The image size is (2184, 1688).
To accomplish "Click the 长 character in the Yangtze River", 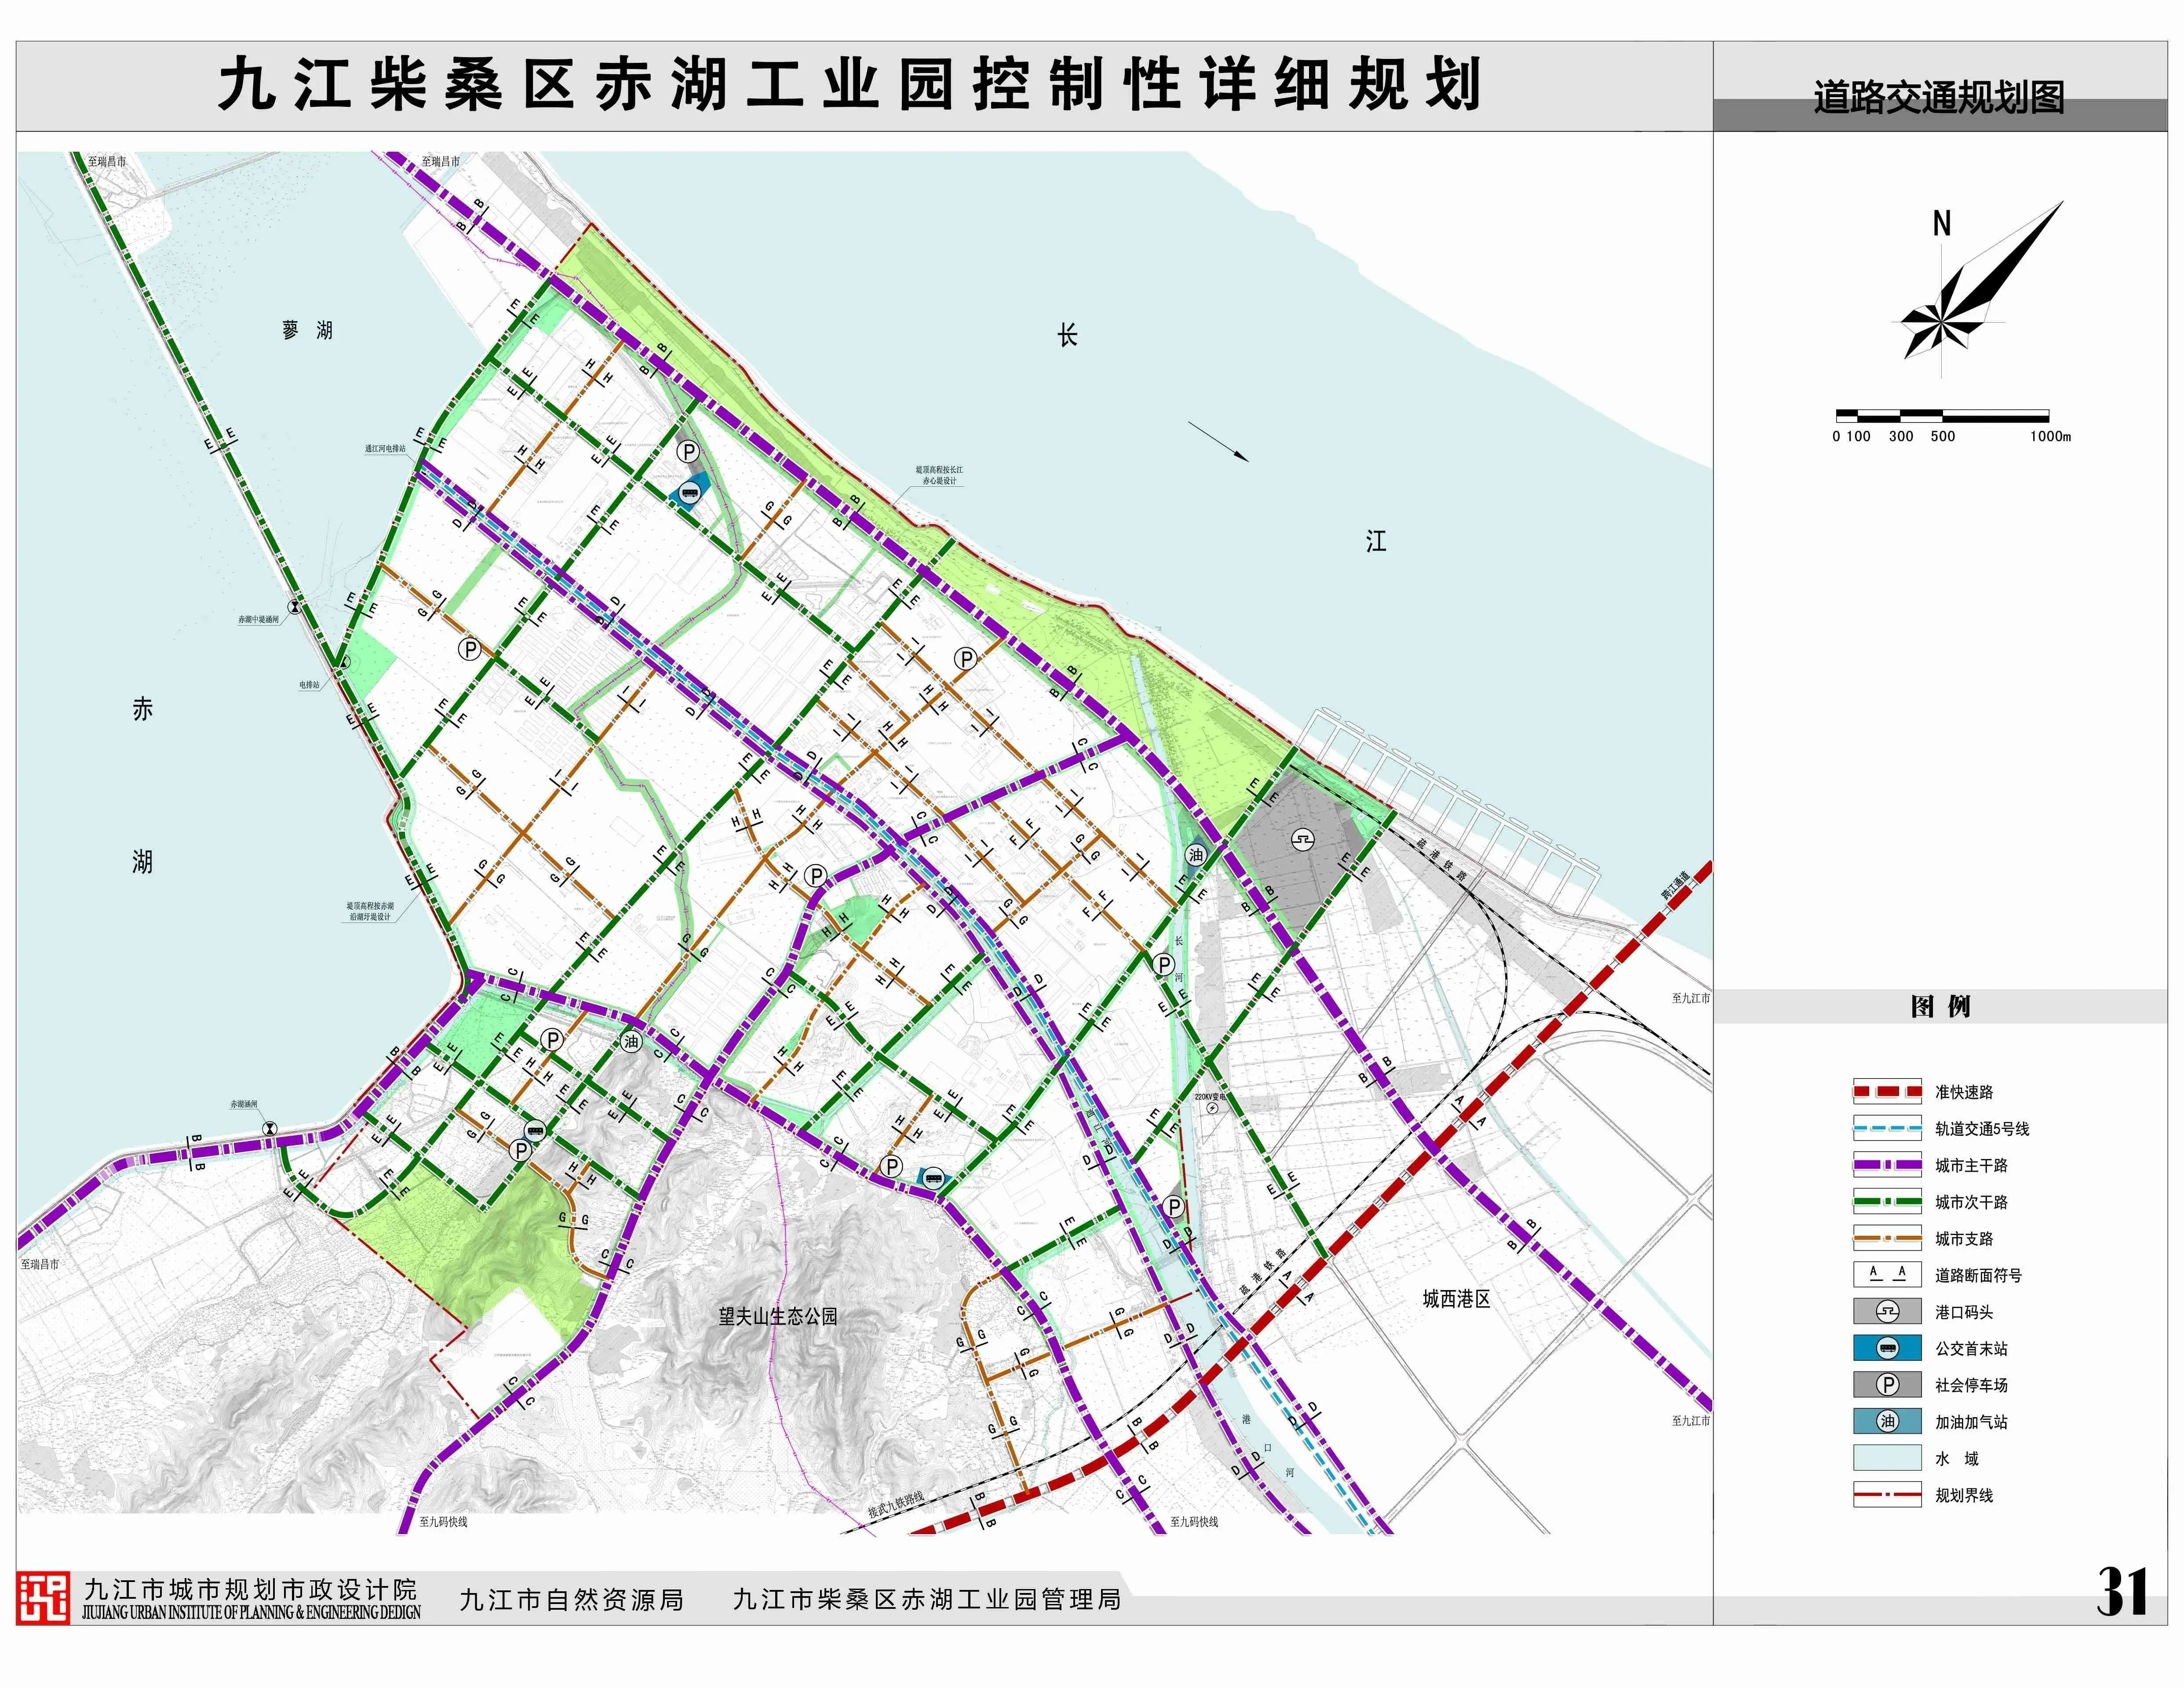I will [1068, 334].
